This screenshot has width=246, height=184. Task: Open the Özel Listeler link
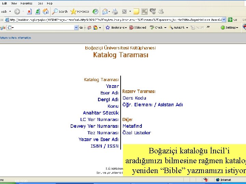click(x=137, y=133)
